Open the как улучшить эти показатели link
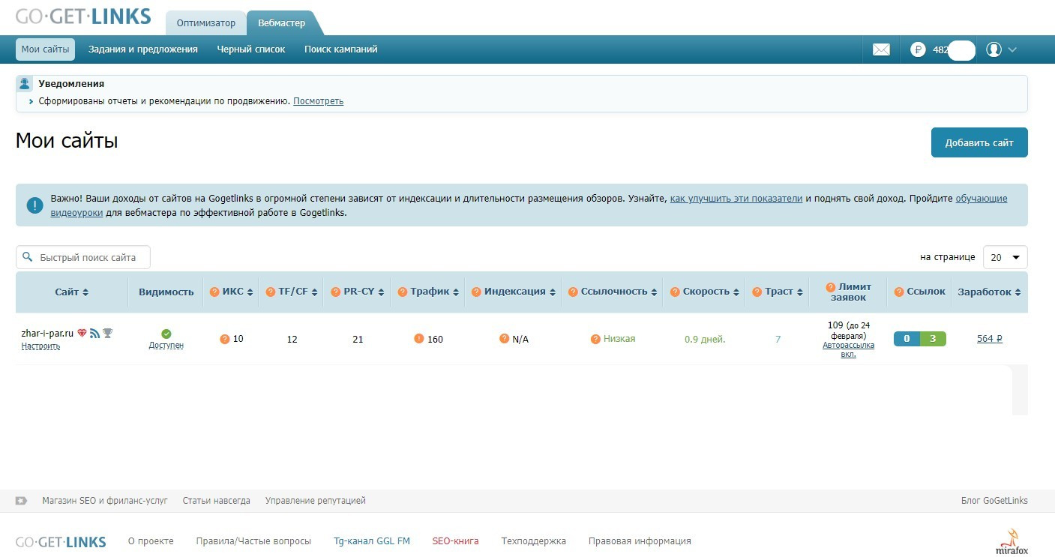 point(736,199)
